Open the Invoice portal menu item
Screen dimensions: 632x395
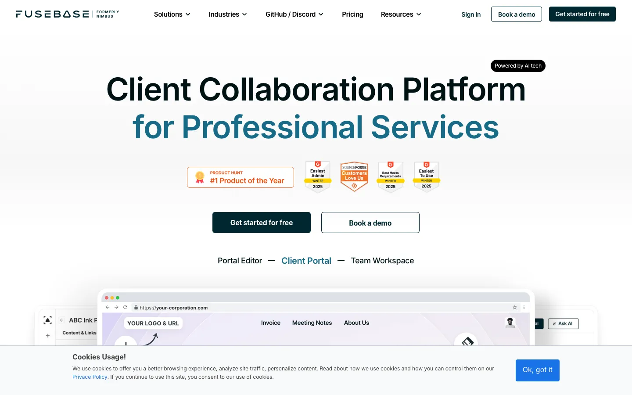point(271,323)
